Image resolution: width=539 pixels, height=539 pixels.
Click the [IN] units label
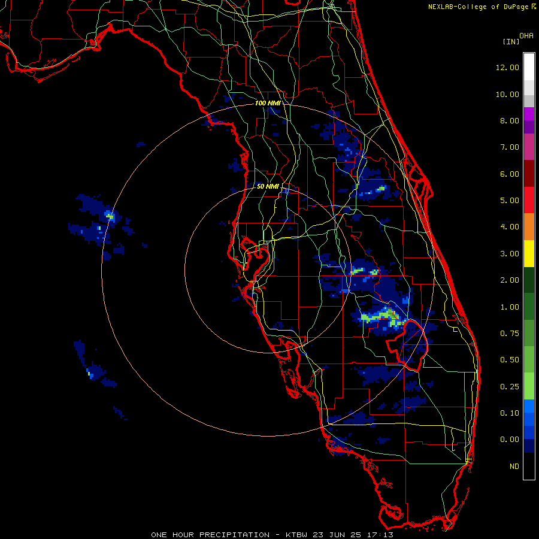click(511, 41)
